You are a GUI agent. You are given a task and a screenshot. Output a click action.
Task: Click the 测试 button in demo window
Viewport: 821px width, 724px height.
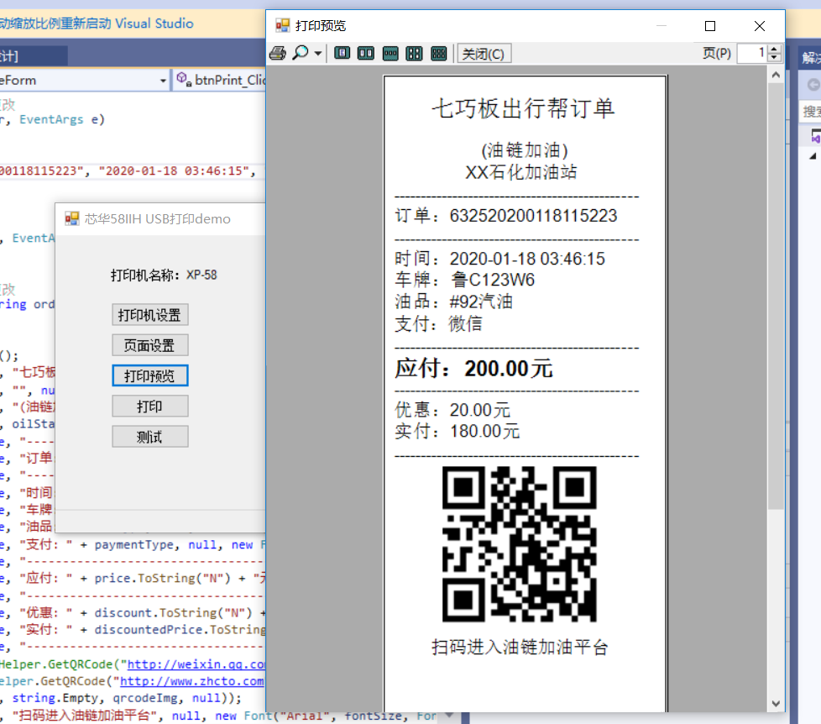tap(149, 437)
